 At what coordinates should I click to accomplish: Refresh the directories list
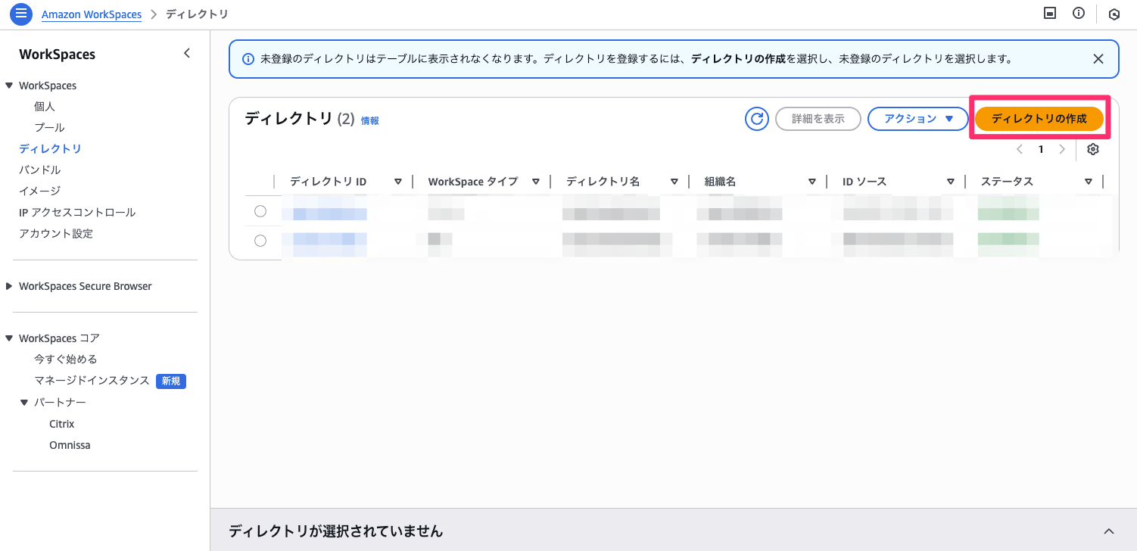tap(756, 118)
